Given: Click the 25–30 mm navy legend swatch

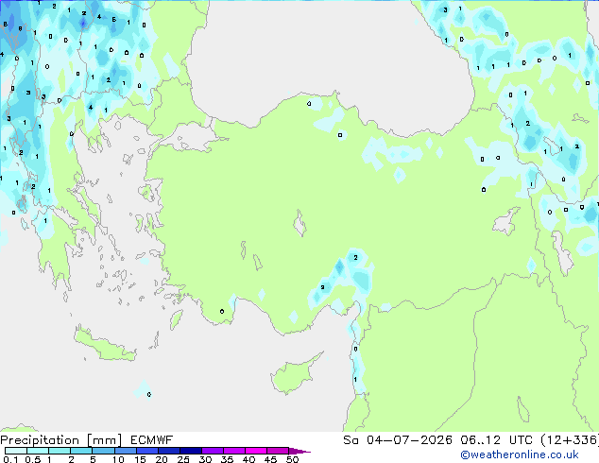Looking at the screenshot, I should (191, 451).
